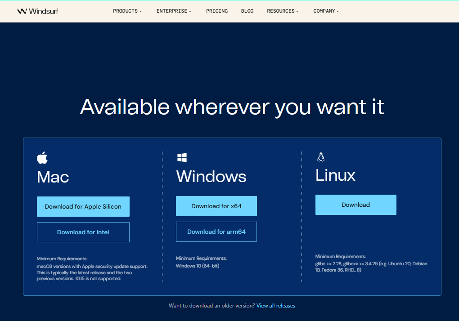Open the Enterprise dropdown menu
This screenshot has width=459, height=321.
point(174,11)
